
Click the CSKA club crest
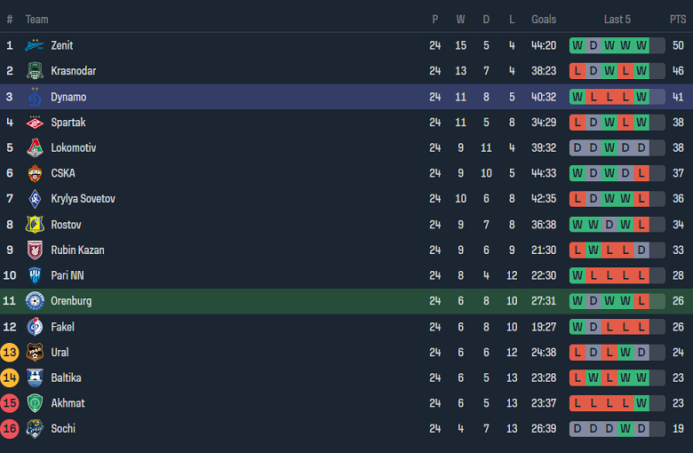click(x=35, y=173)
